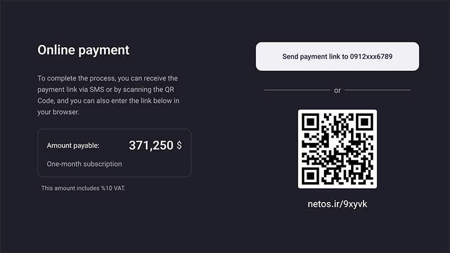
Task: Click the bottom-left QR finder square
Action: pyautogui.click(x=310, y=176)
